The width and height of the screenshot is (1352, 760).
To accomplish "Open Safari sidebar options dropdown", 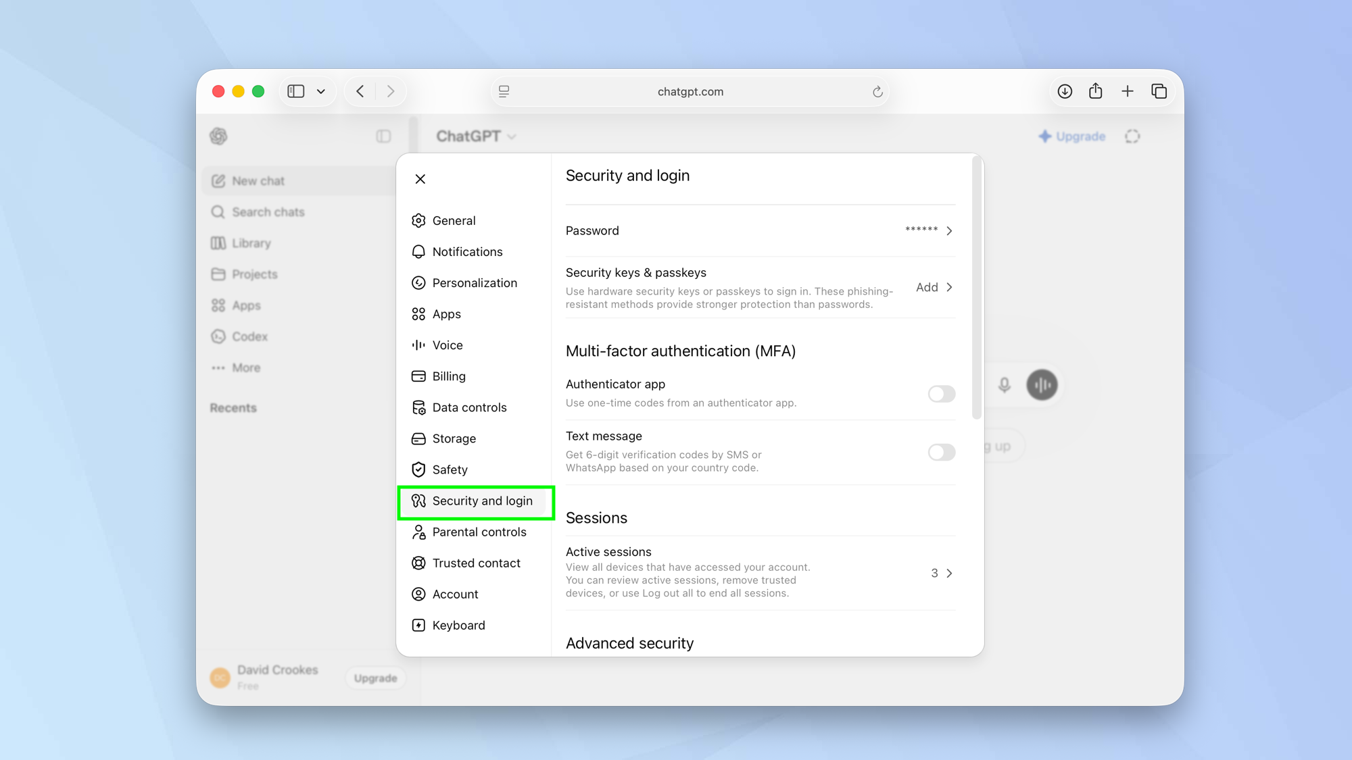I will pyautogui.click(x=321, y=91).
